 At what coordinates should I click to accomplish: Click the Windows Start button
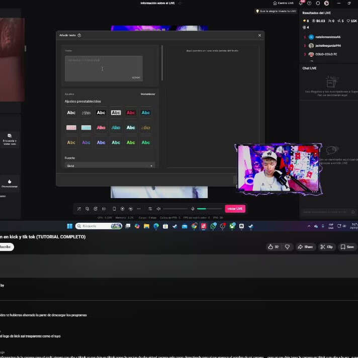[69, 226]
